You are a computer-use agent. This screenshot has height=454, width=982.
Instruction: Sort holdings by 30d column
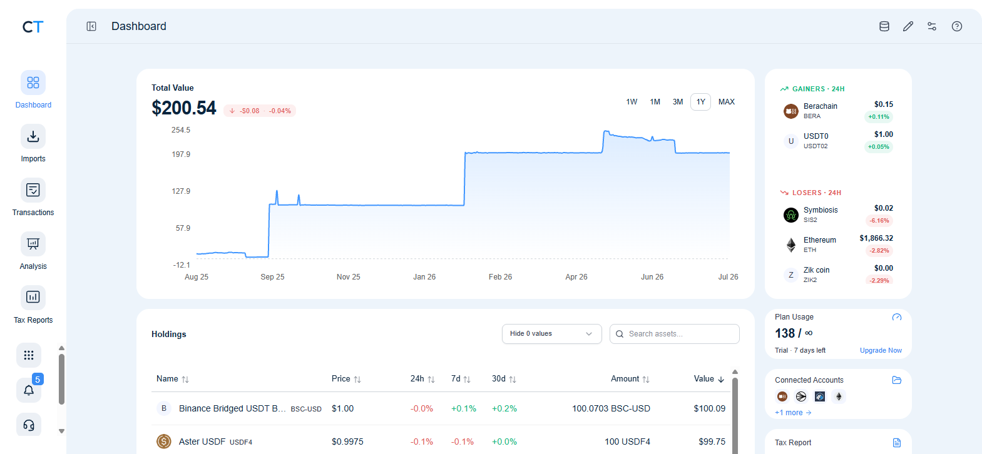pyautogui.click(x=504, y=379)
